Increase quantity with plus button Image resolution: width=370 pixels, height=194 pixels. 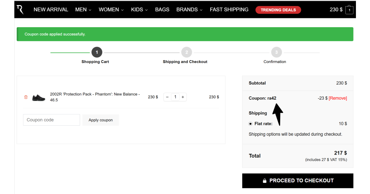click(183, 97)
